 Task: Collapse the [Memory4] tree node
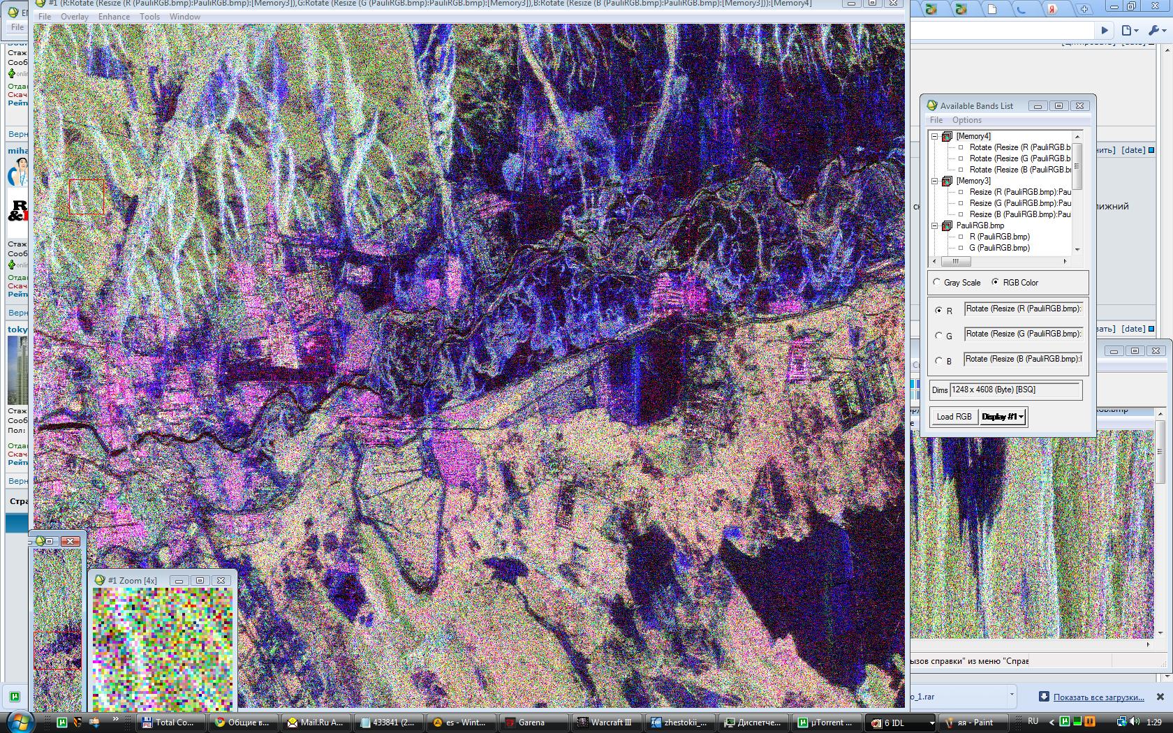point(935,136)
